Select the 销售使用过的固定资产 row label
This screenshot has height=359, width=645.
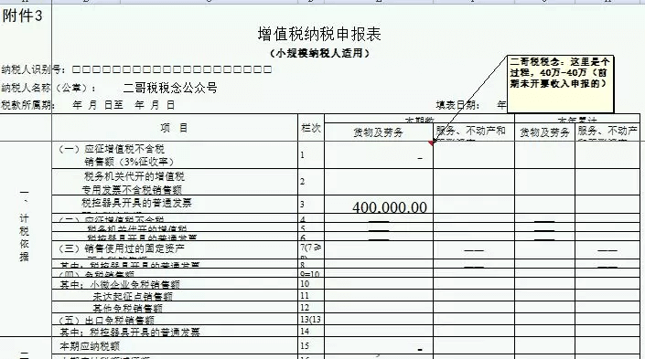(x=122, y=248)
